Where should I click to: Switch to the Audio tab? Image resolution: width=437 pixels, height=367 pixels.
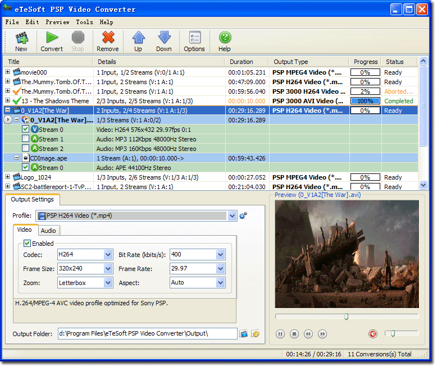click(x=48, y=231)
